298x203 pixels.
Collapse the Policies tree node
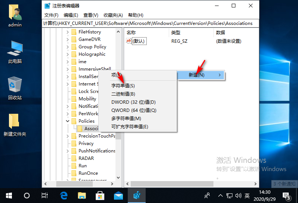(68, 121)
